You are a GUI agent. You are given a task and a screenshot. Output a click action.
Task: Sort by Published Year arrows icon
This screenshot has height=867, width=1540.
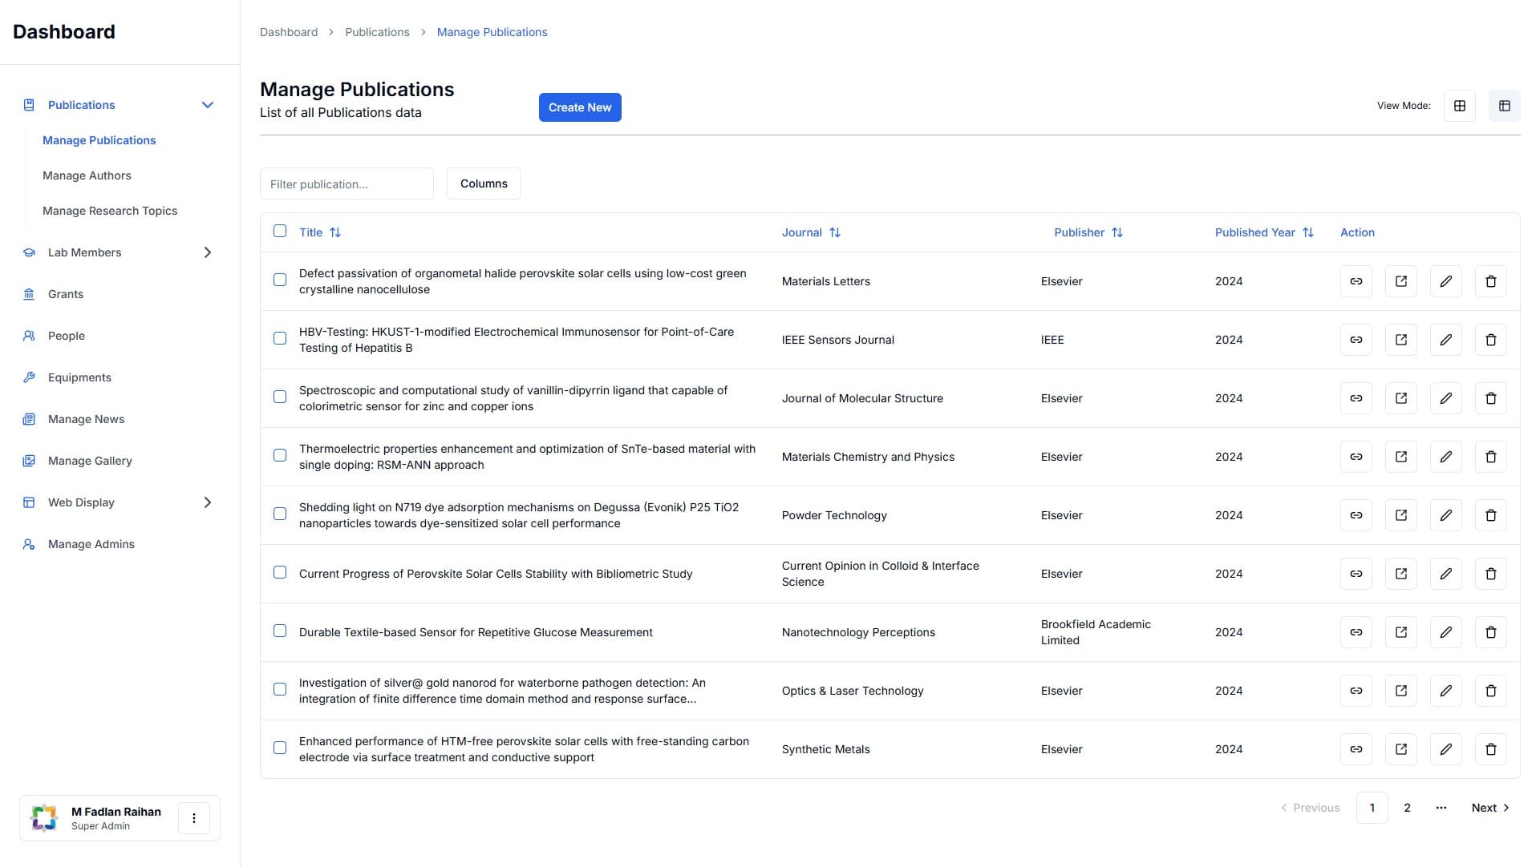1308,232
